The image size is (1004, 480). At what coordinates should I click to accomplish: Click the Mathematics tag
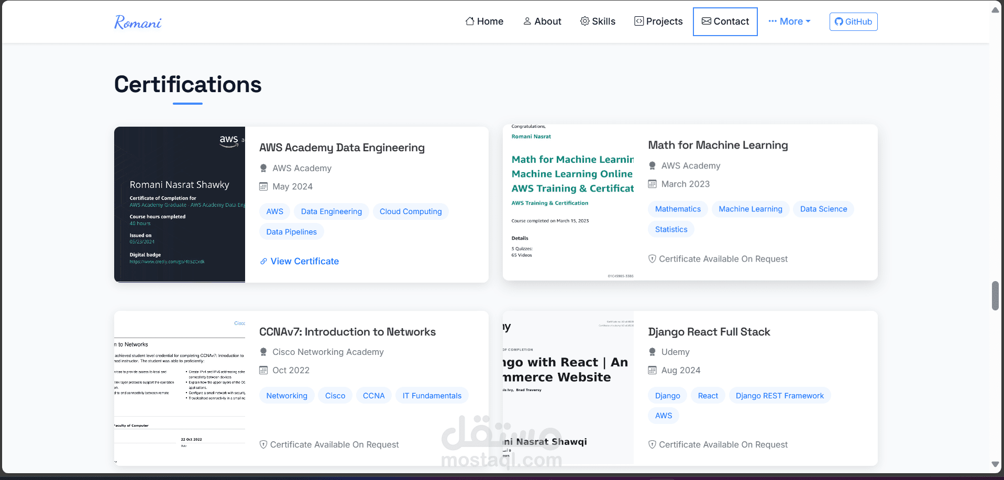(x=678, y=209)
